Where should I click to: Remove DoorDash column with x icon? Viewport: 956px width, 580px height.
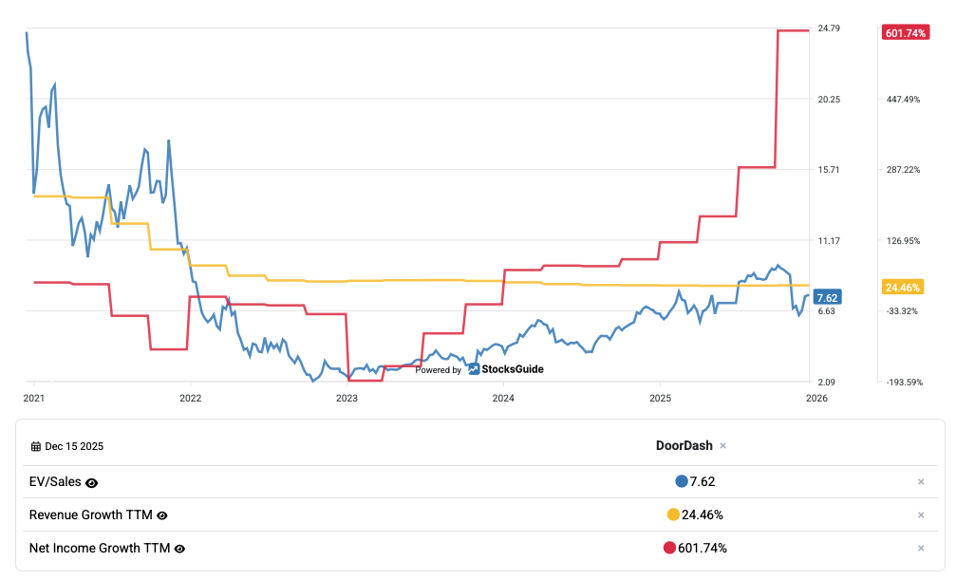[x=722, y=445]
